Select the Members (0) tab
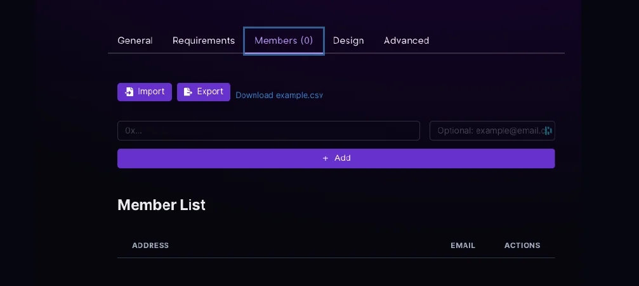639x286 pixels. click(x=284, y=40)
